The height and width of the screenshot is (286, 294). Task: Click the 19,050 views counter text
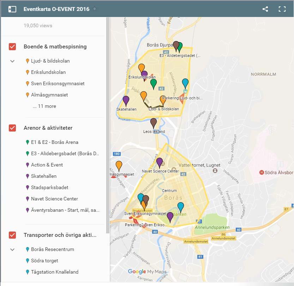click(38, 25)
